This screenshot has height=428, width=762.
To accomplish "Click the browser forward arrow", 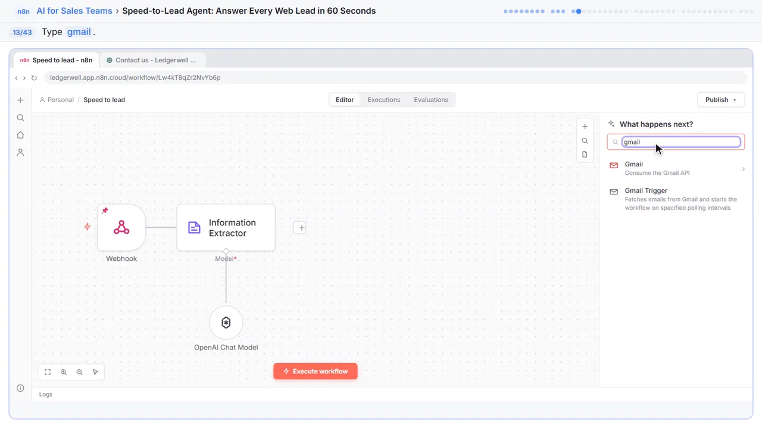I will 24,78.
